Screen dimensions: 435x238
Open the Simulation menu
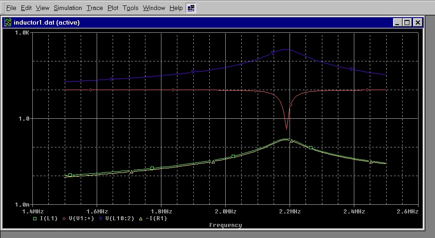point(68,8)
